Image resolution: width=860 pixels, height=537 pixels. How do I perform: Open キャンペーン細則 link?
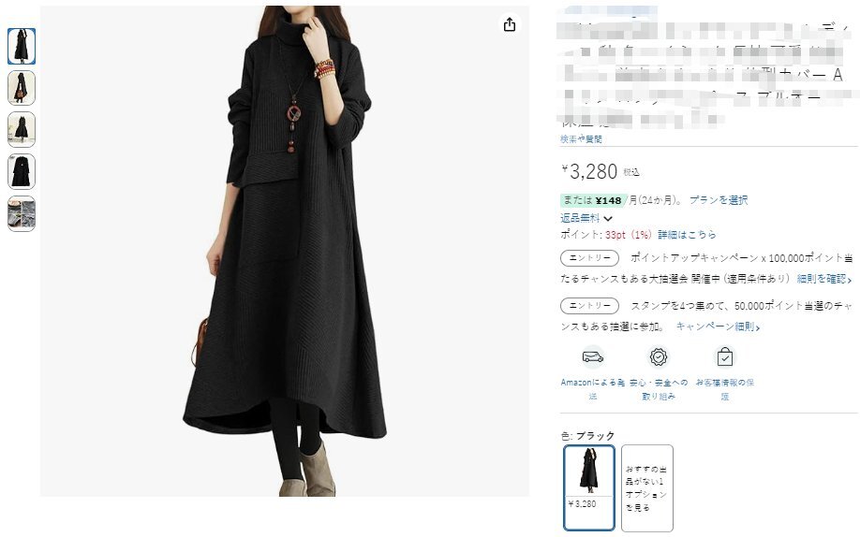point(718,327)
